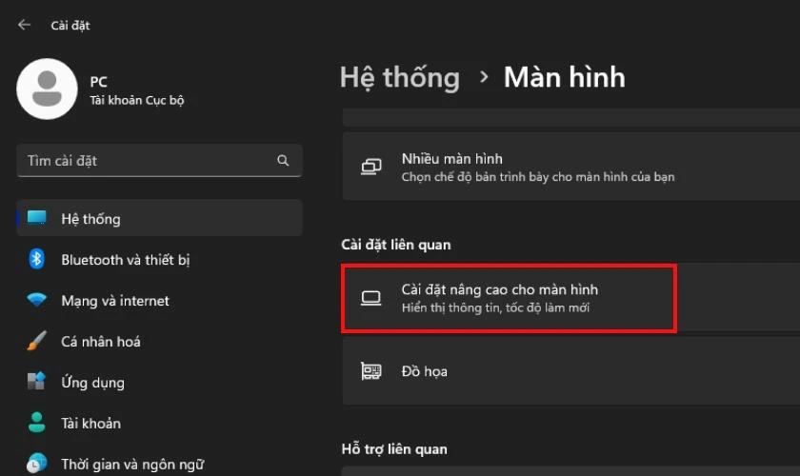Click the Bluetooth icon in the sidebar
The image size is (800, 476).
[36, 259]
